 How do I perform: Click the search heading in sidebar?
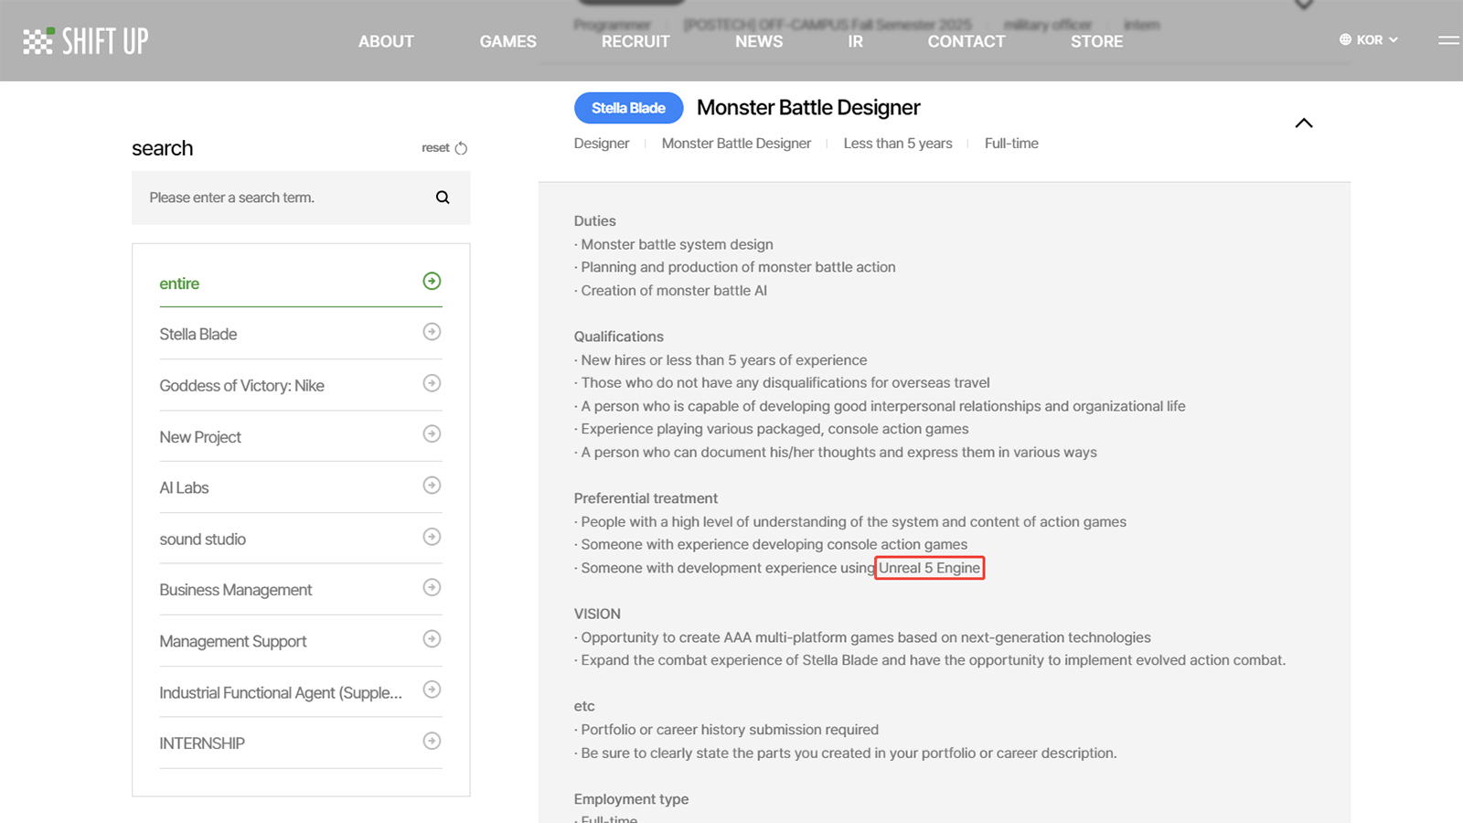click(x=162, y=148)
